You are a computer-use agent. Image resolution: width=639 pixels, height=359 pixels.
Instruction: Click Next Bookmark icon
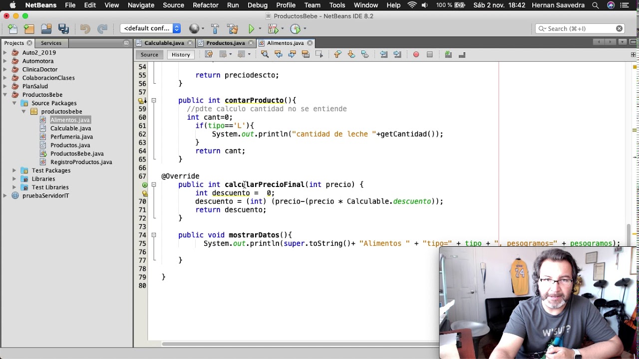coord(351,54)
